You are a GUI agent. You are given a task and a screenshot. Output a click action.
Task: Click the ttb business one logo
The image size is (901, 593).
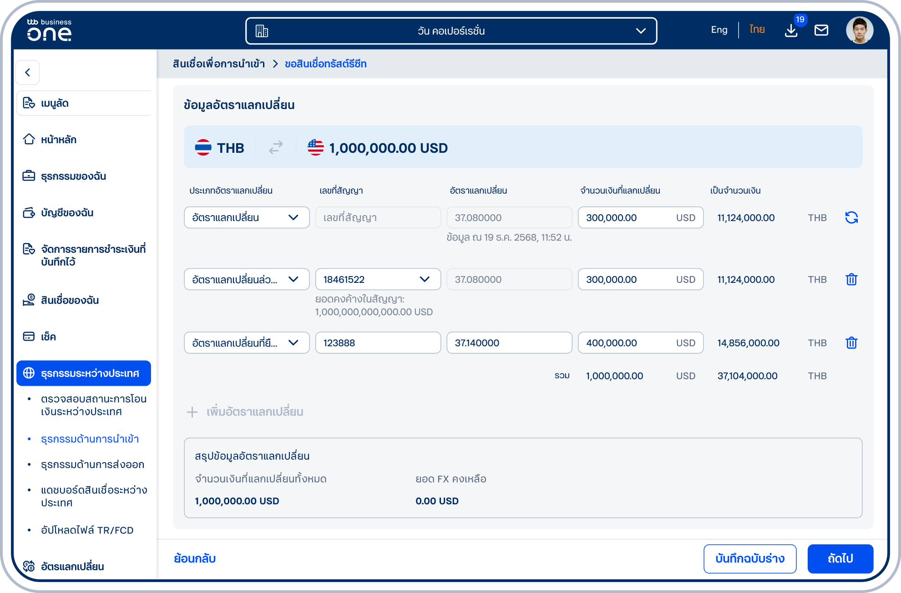49,30
